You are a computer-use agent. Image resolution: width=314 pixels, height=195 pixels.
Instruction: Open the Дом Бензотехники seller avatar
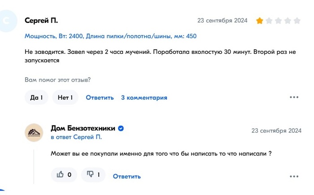coord(34,133)
